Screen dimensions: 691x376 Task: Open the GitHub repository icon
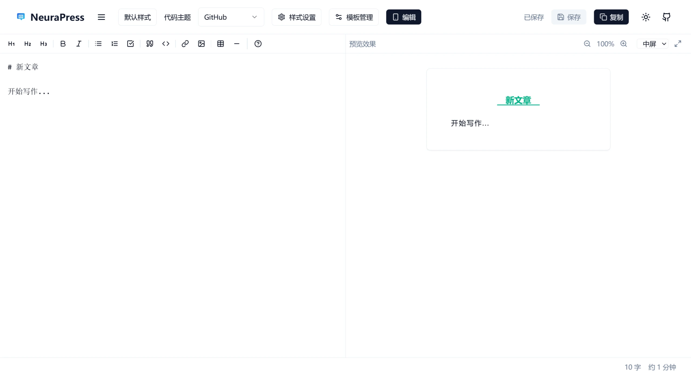point(666,17)
